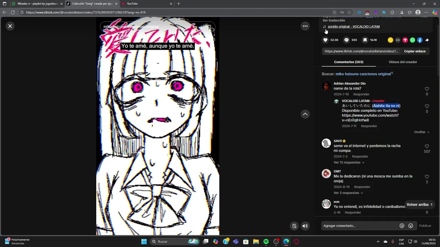Click Ver traducción link

(x=333, y=20)
